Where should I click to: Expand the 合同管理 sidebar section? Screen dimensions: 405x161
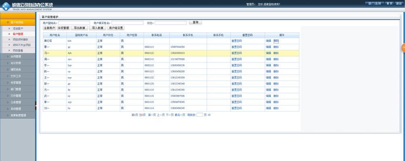(17, 56)
